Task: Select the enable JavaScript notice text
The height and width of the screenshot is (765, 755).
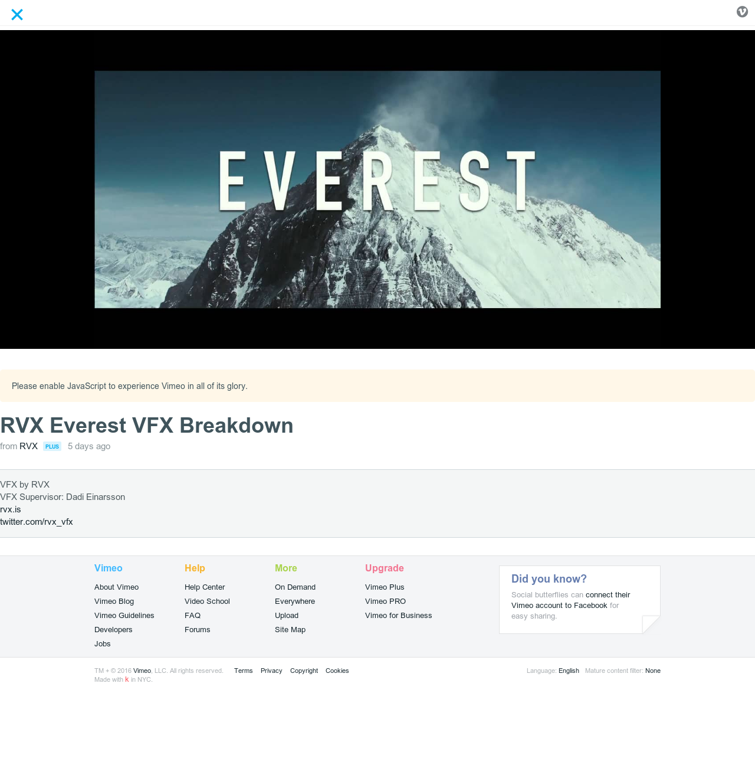Action: tap(130, 386)
